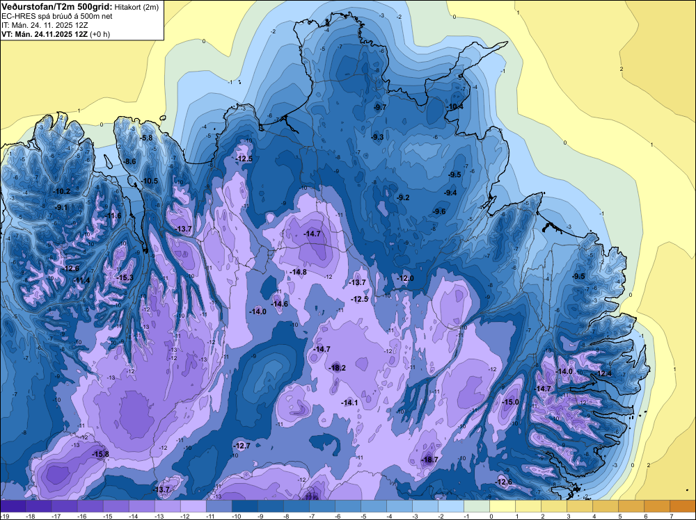Click the -15.0 temperature label
696x520 pixels.
(510, 402)
